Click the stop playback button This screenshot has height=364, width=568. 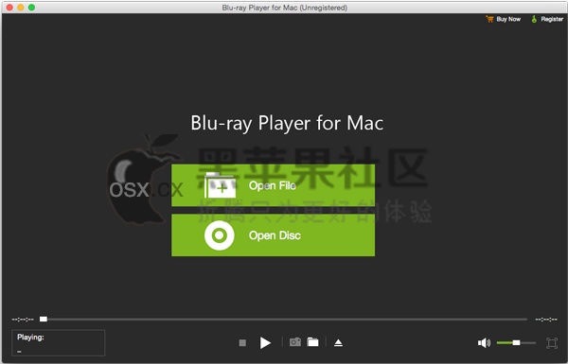point(242,342)
